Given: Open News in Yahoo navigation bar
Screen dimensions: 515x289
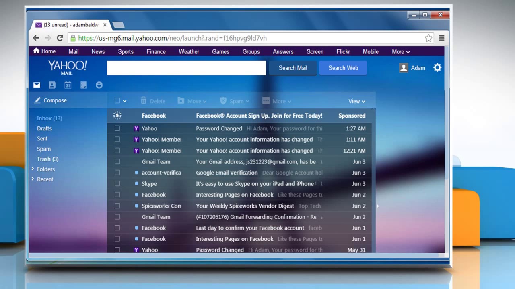Looking at the screenshot, I should pyautogui.click(x=98, y=51).
